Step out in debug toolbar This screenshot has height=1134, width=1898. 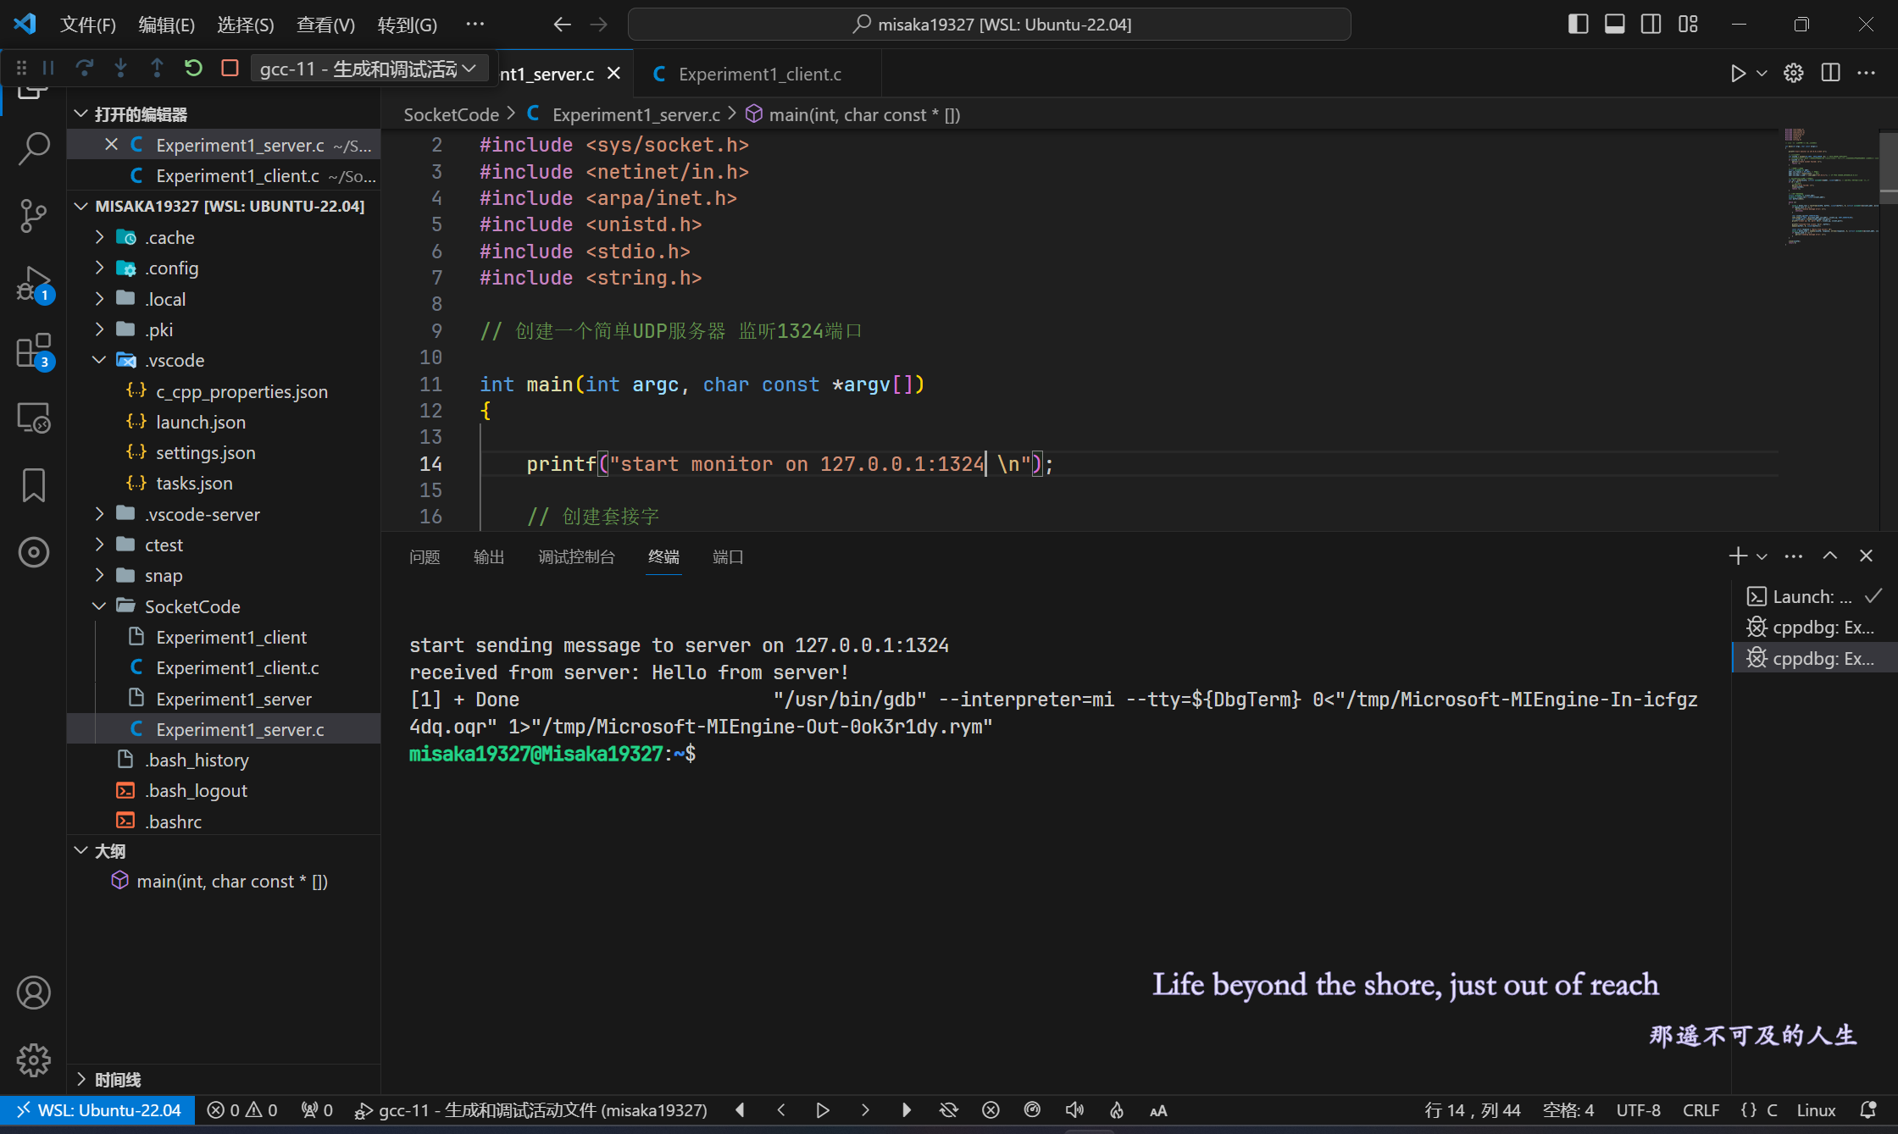157,68
